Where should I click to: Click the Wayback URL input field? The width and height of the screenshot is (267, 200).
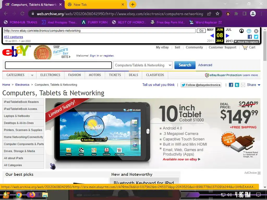pos(100,31)
